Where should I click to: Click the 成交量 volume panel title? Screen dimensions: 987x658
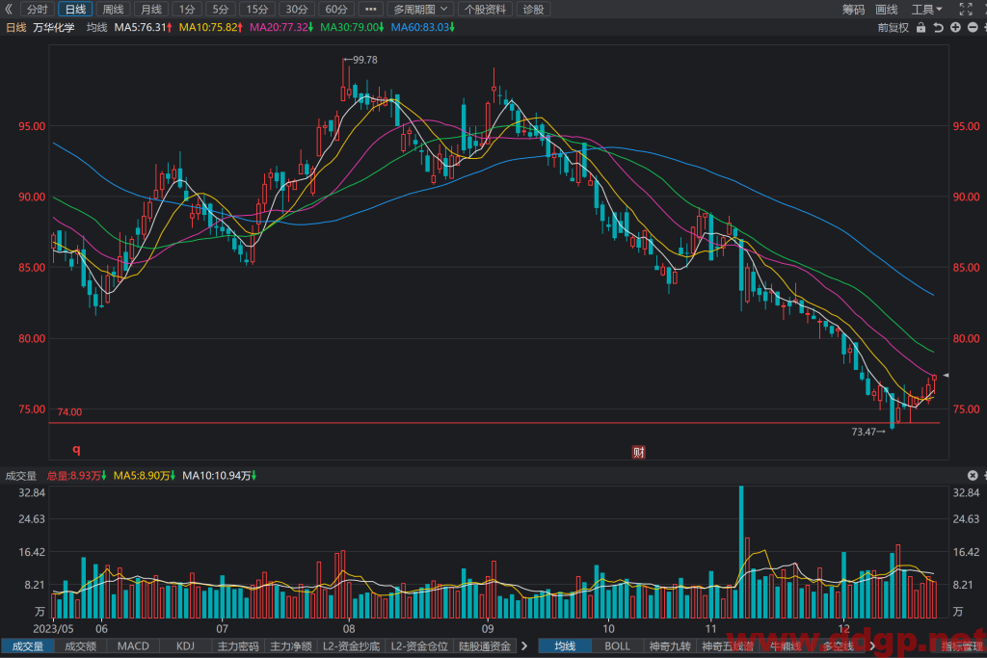[21, 476]
